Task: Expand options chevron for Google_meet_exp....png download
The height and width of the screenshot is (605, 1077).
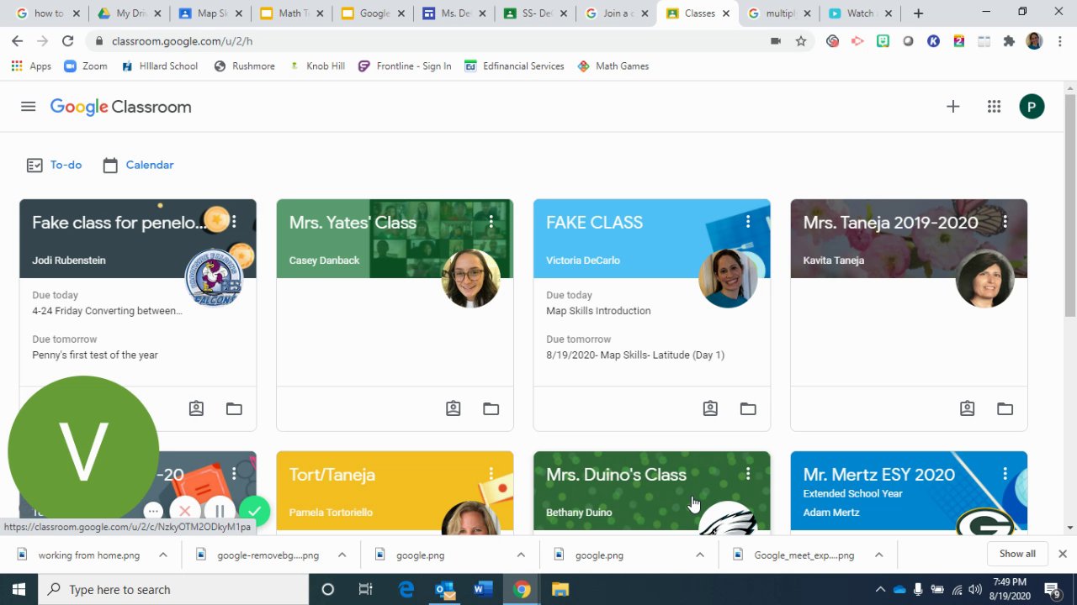Action: tap(878, 555)
